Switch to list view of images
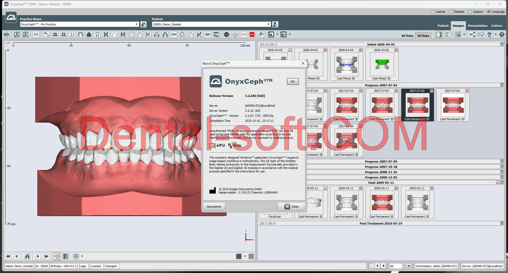This screenshot has height=273, width=508. click(x=447, y=34)
